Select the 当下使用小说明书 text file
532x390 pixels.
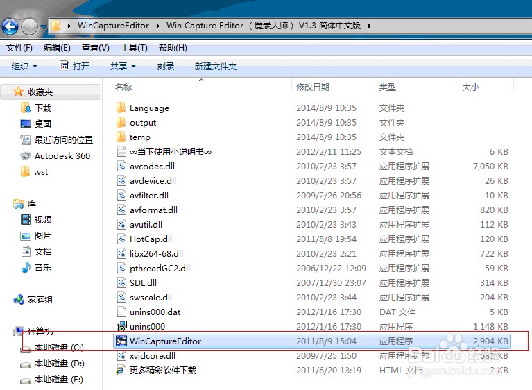164,152
